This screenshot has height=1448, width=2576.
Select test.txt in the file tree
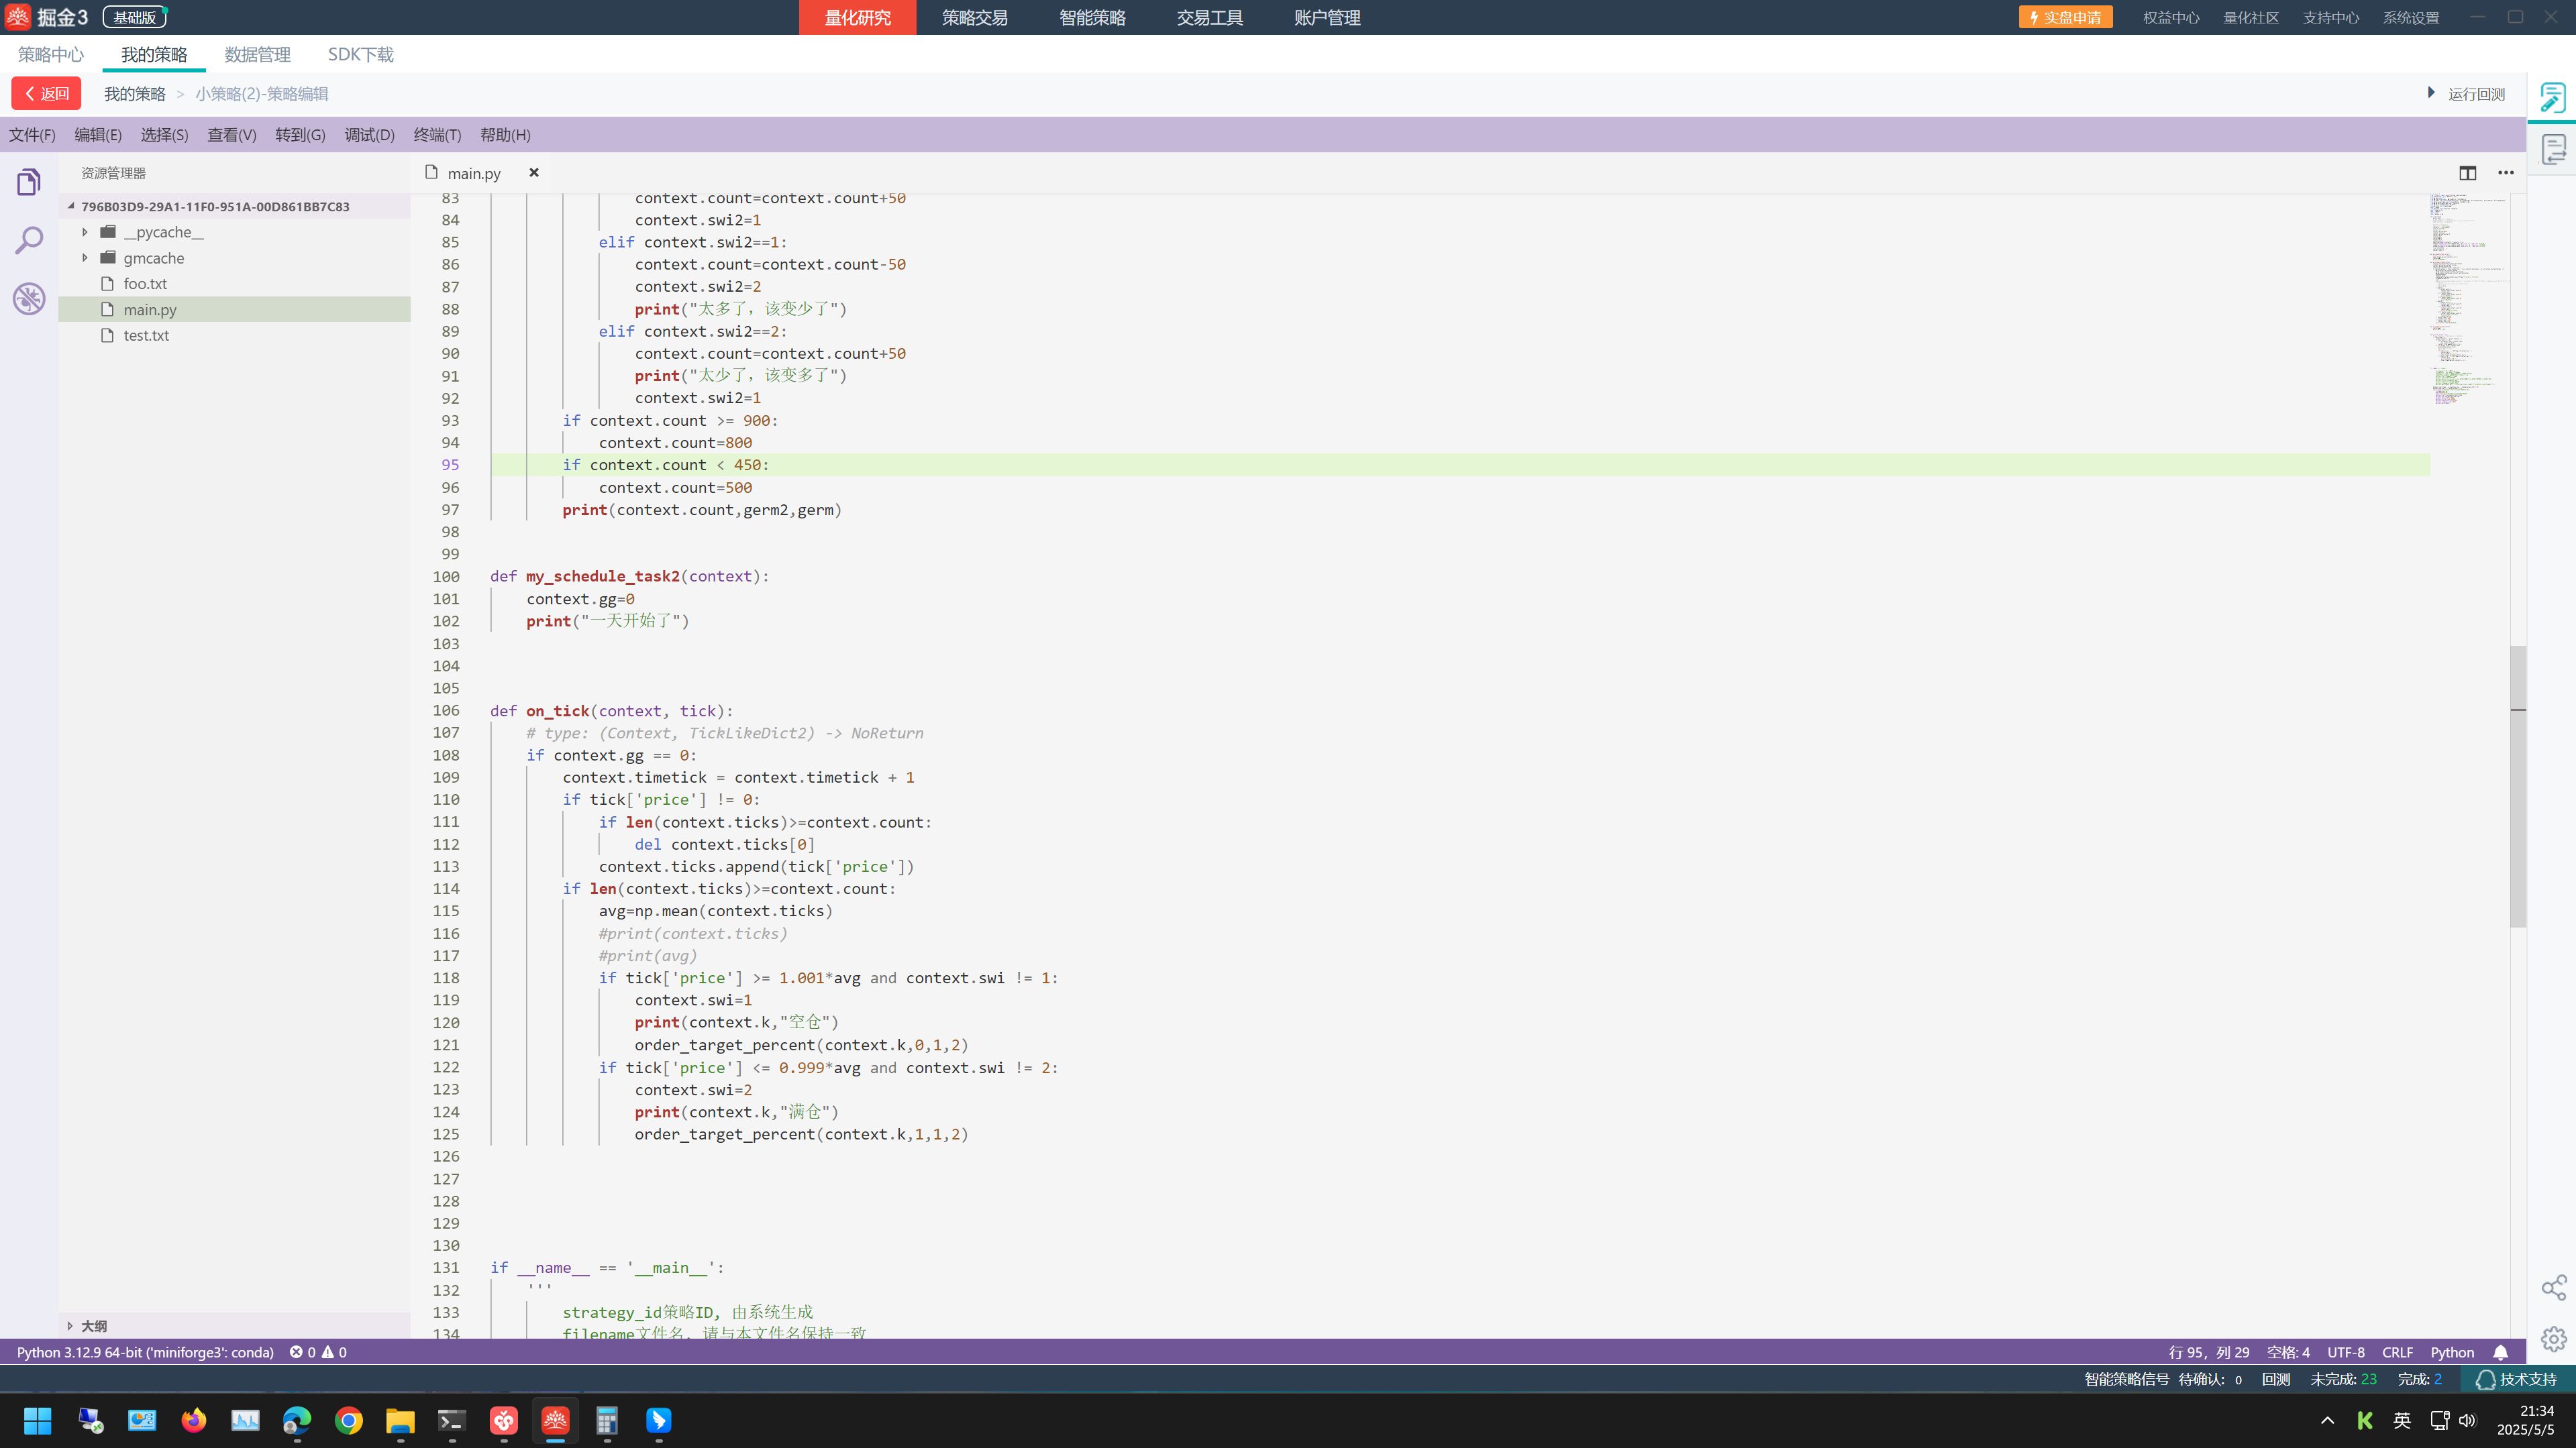[146, 336]
